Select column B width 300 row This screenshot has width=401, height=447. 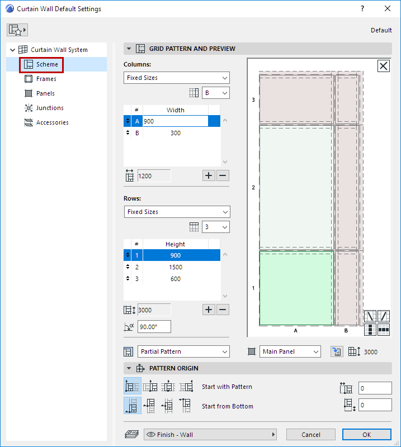click(x=172, y=133)
